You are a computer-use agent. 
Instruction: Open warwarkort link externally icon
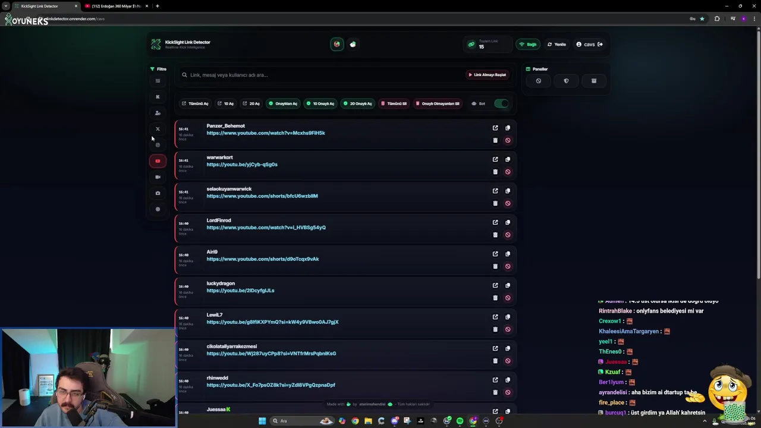coord(495,159)
